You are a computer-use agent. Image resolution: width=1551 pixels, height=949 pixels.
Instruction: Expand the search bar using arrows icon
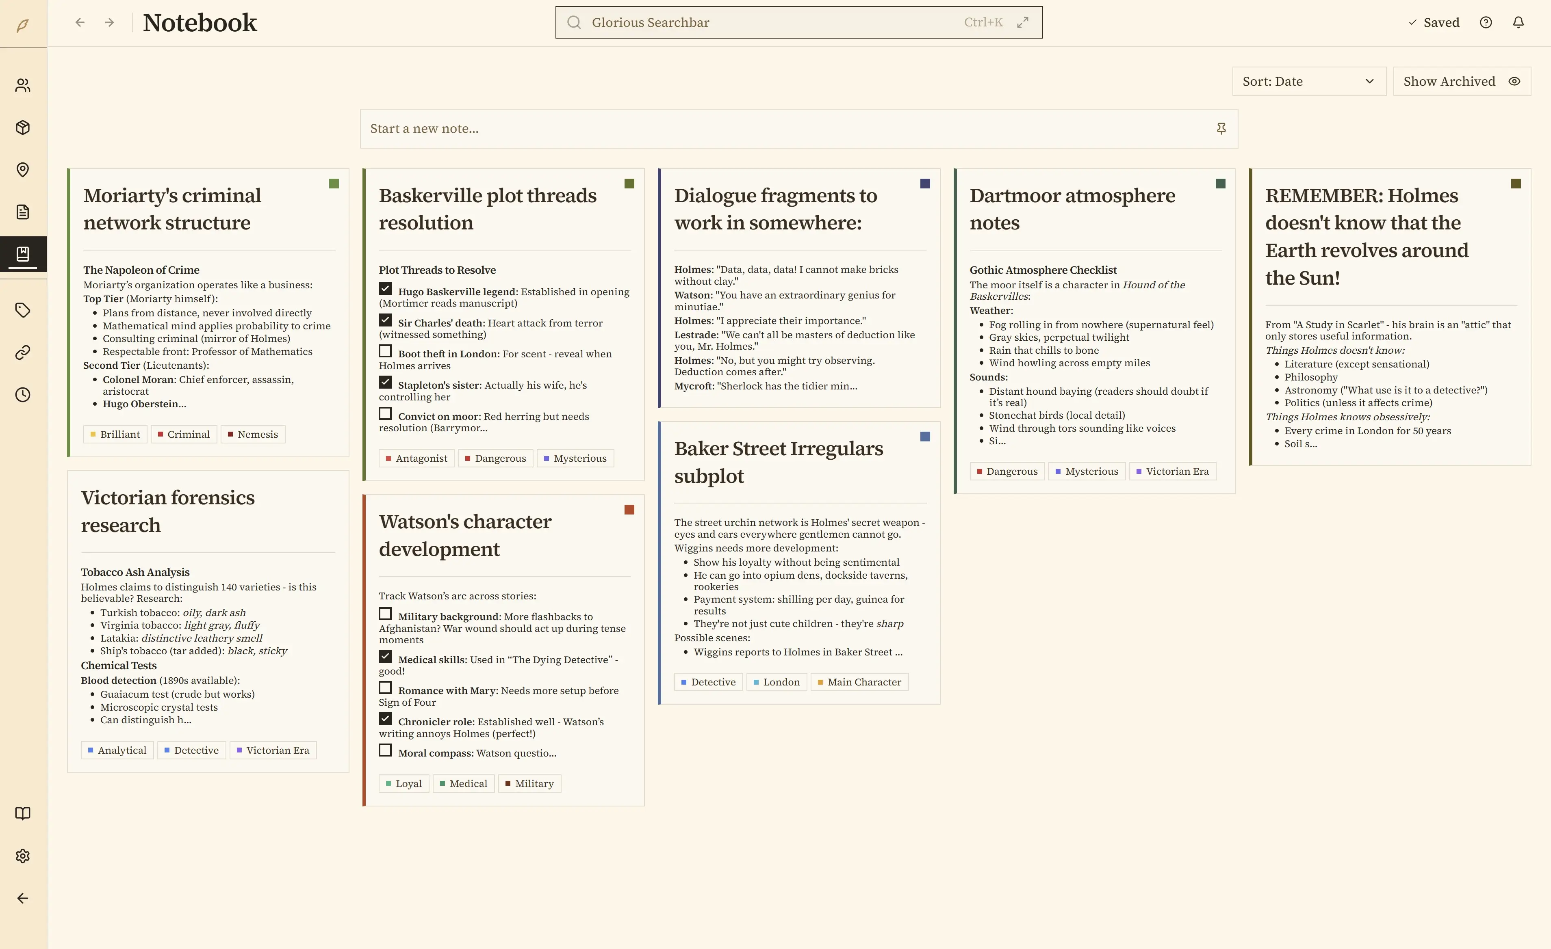pyautogui.click(x=1022, y=23)
